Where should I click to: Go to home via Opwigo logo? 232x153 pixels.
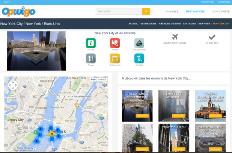tap(19, 11)
